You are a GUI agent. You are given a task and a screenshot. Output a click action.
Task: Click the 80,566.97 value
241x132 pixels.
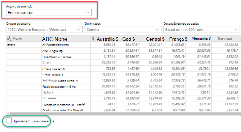point(132,57)
